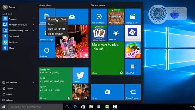Open the Resize submenu in context menu
This screenshot has width=195, height=110.
(x=57, y=24)
